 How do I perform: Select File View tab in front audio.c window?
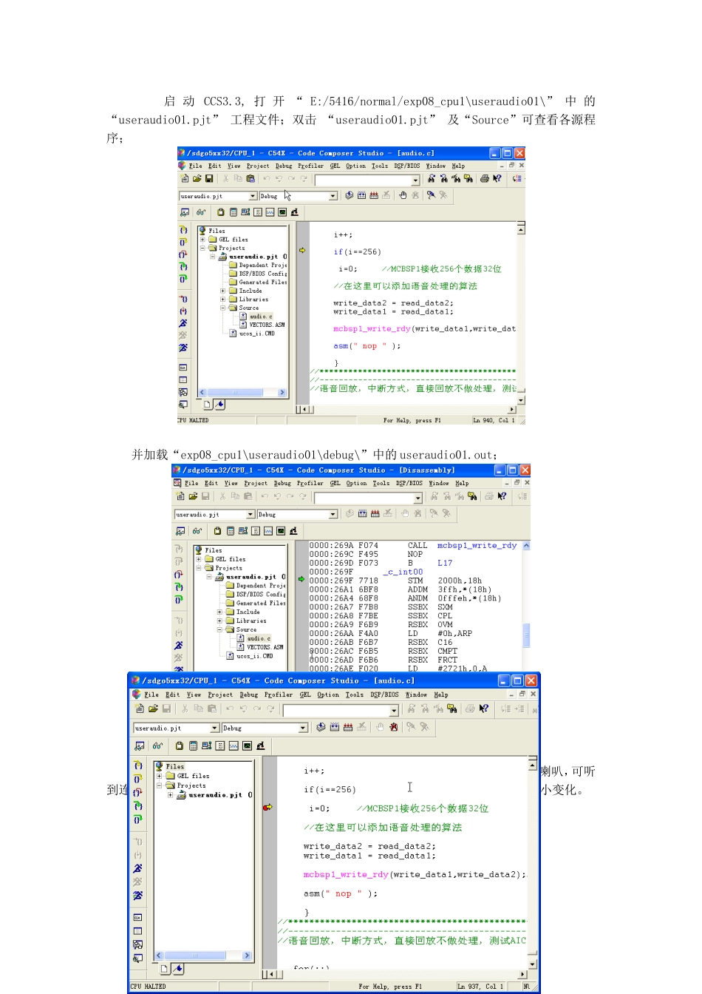164,968
